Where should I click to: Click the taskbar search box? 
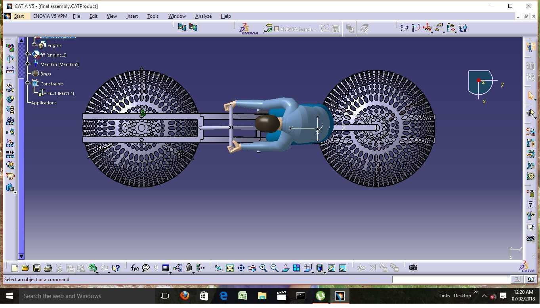coord(87,296)
